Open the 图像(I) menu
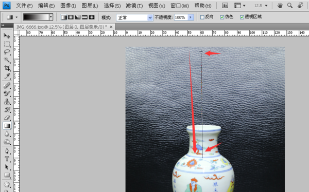309x192 pixels. tap(68, 6)
